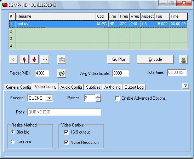The width and height of the screenshot is (194, 159).
Task: Click the Filename column header
Action: [x=56, y=16]
